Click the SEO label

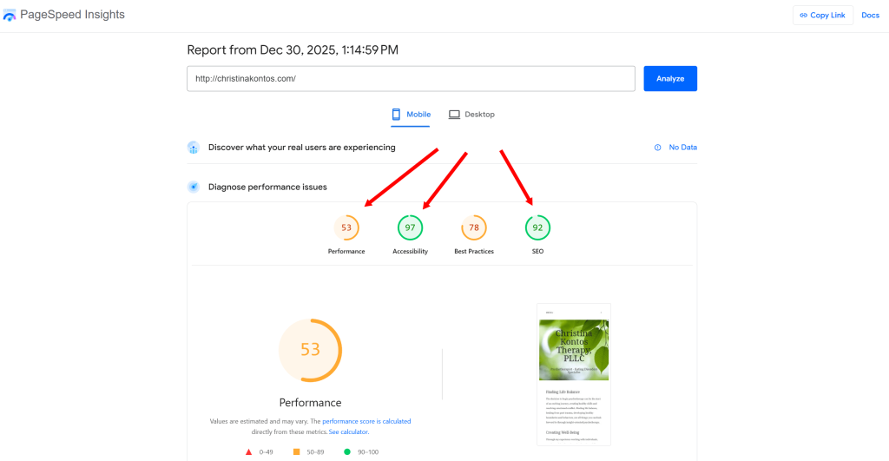click(x=537, y=251)
